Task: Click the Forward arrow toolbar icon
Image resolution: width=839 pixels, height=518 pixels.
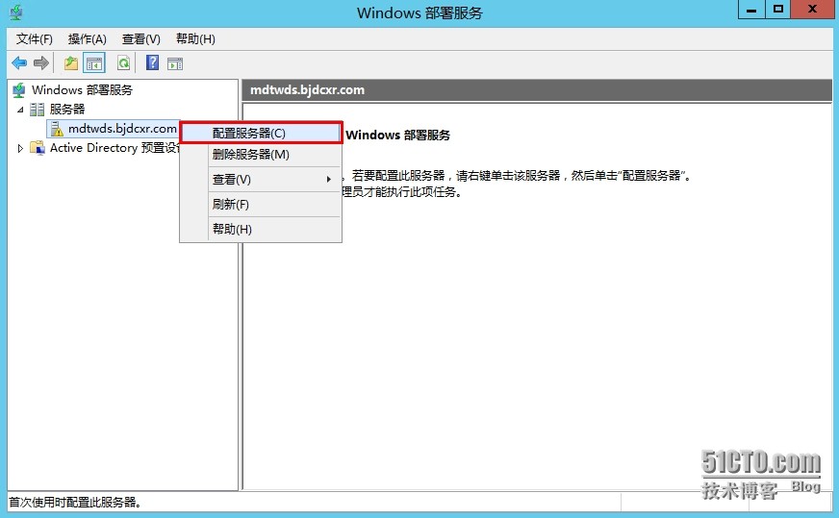Action: [x=41, y=63]
